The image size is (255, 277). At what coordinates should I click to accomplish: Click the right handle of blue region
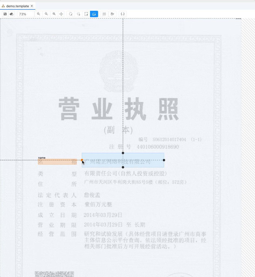point(164,160)
